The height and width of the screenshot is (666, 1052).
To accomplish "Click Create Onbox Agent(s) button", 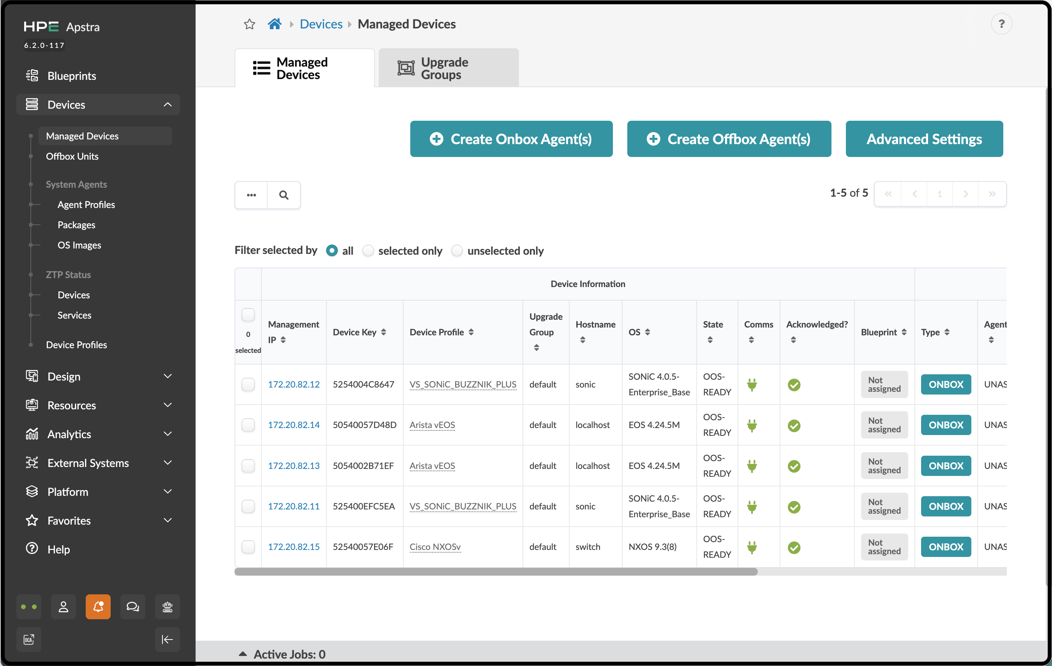I will coord(511,139).
